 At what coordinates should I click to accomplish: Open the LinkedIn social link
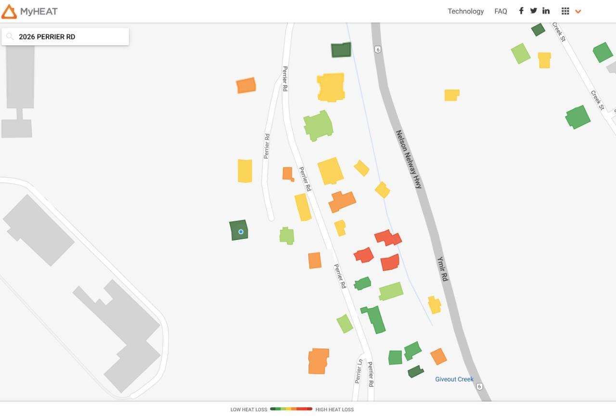pyautogui.click(x=546, y=11)
